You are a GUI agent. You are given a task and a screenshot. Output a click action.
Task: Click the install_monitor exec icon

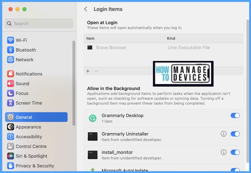tap(93, 155)
